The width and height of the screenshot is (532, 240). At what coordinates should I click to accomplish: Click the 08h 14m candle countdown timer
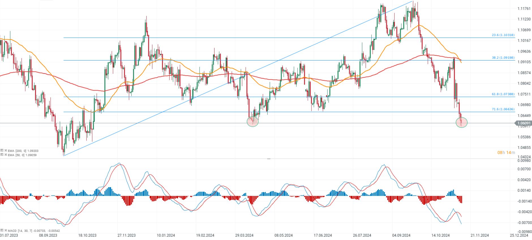(506, 153)
